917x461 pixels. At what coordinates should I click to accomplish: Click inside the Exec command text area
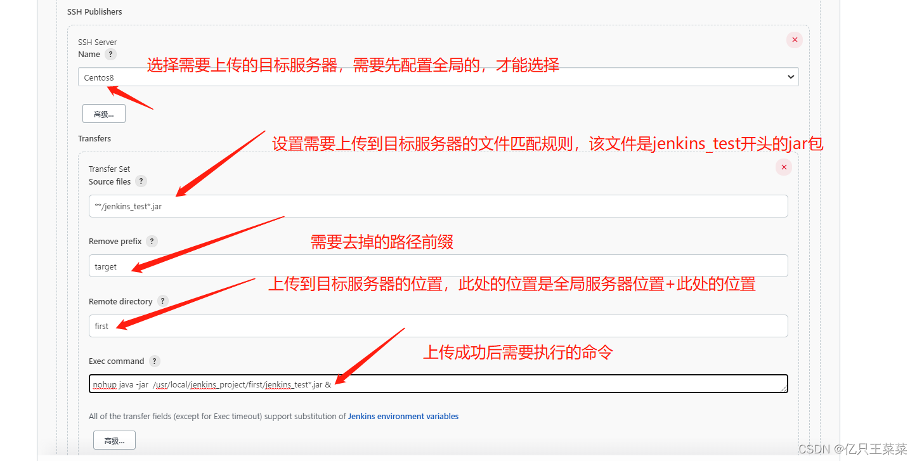point(438,384)
